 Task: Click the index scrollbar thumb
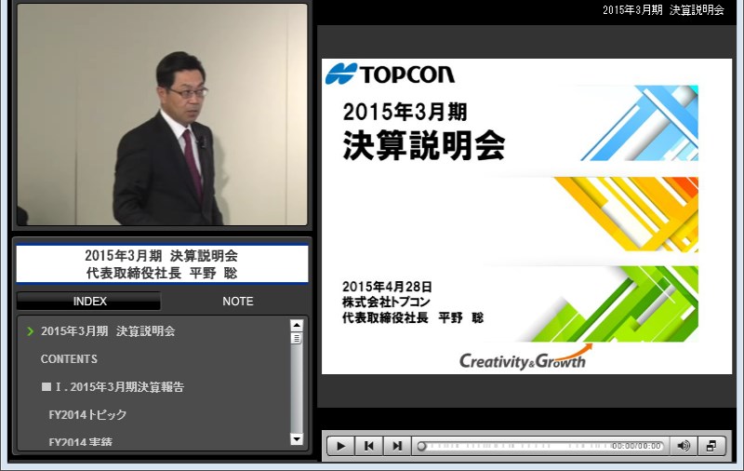(x=297, y=338)
